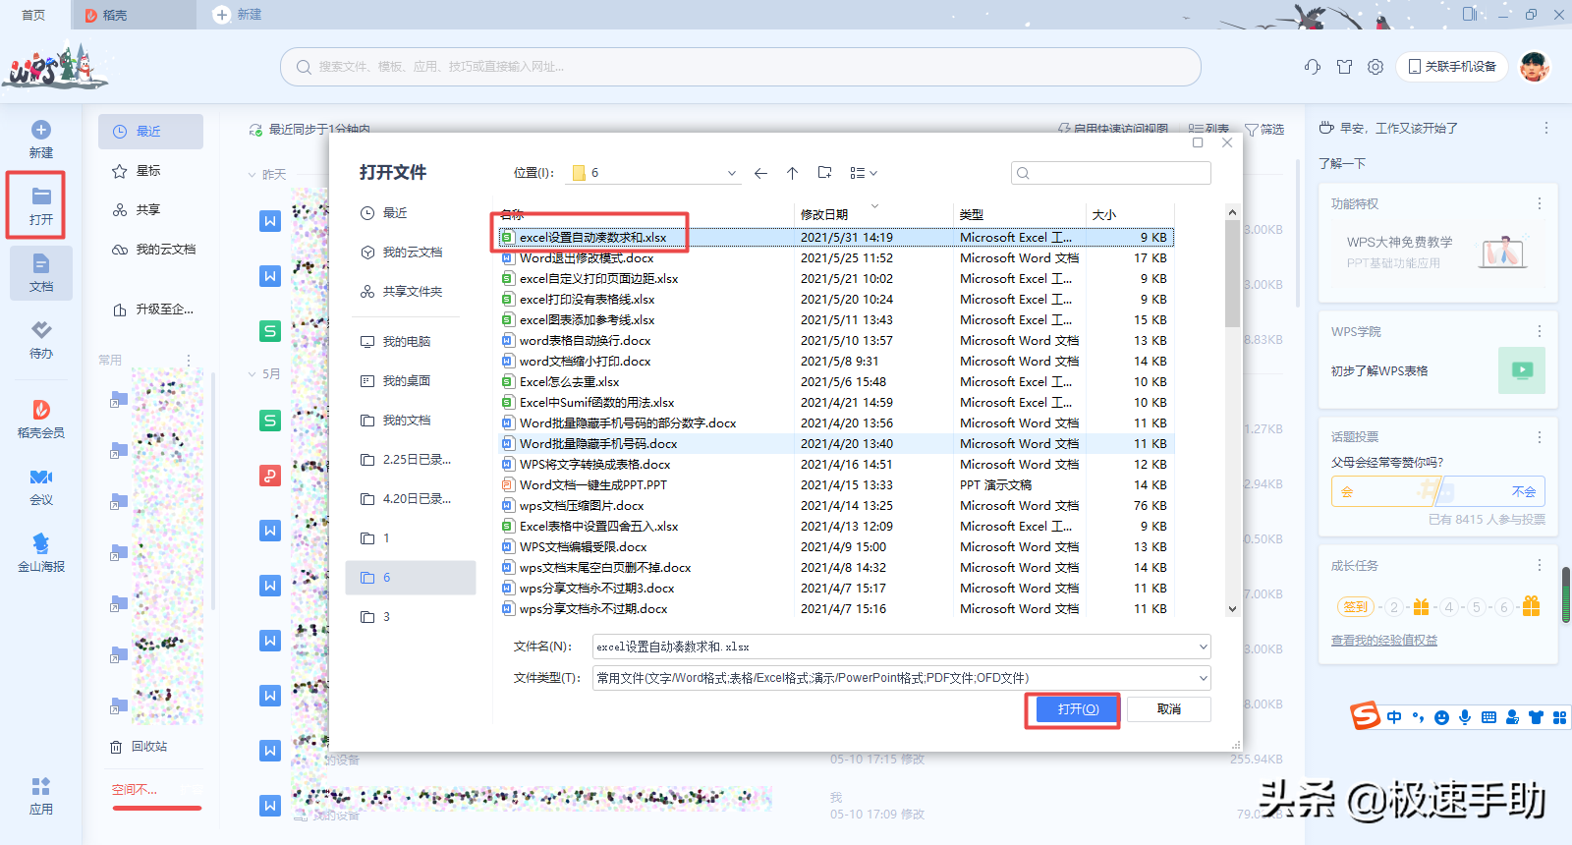Switch to the 首页 tab
Viewport: 1572px width, 845px height.
(33, 15)
